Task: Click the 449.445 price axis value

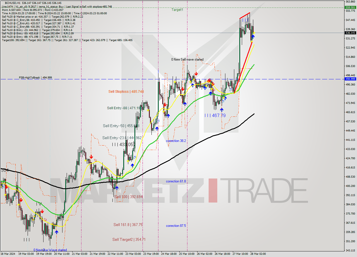Action: point(350,130)
